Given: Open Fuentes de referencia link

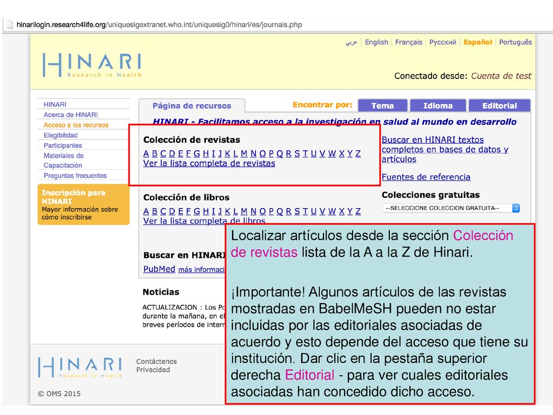Looking at the screenshot, I should pos(426,177).
